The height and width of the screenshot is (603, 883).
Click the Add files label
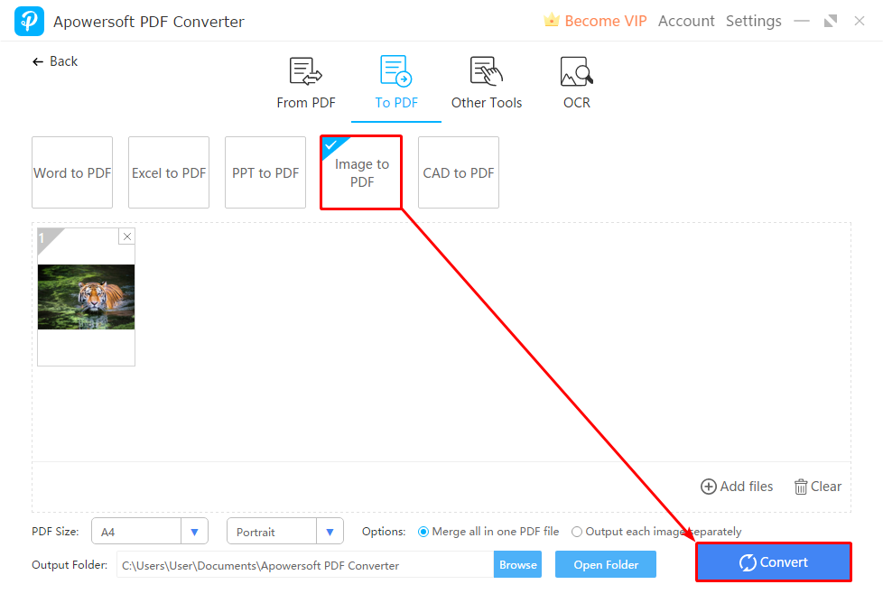coord(747,487)
